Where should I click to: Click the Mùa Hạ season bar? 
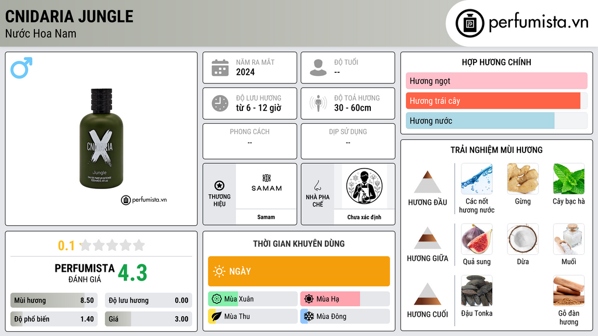point(345,299)
